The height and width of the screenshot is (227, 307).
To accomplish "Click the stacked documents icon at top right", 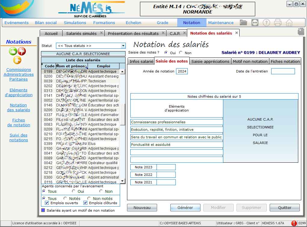I will click(x=301, y=32).
